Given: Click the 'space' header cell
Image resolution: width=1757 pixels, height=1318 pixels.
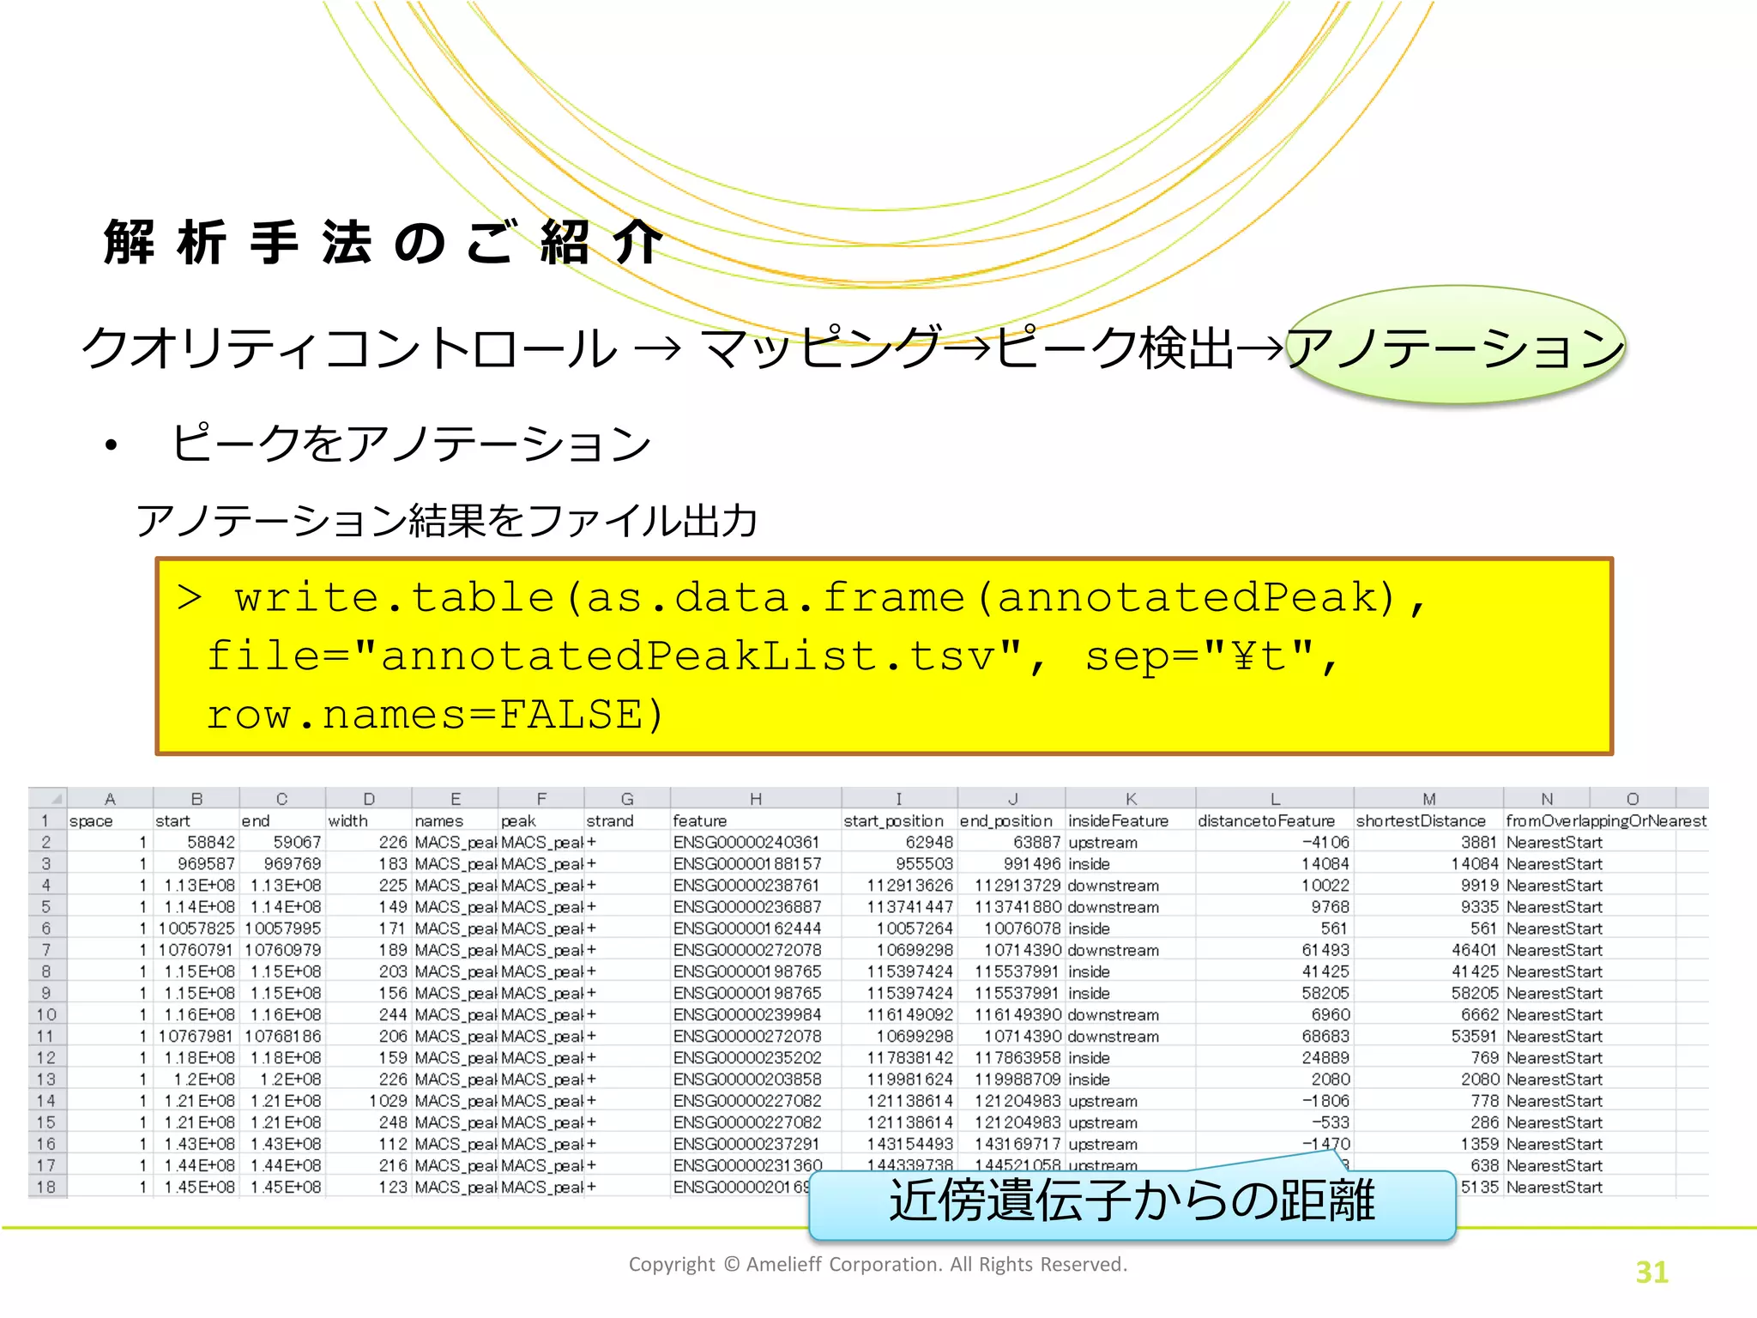Looking at the screenshot, I should (x=110, y=821).
